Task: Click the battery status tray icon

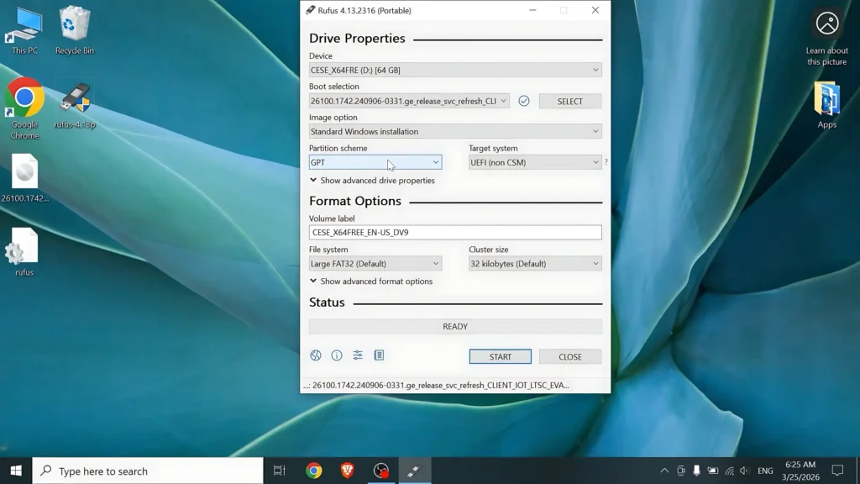Action: [712, 471]
